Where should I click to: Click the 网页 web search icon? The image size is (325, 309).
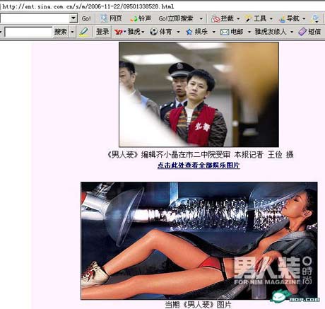[x=104, y=18]
